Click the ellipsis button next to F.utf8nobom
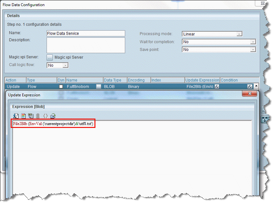This screenshot has height=203, width=273. point(99,87)
